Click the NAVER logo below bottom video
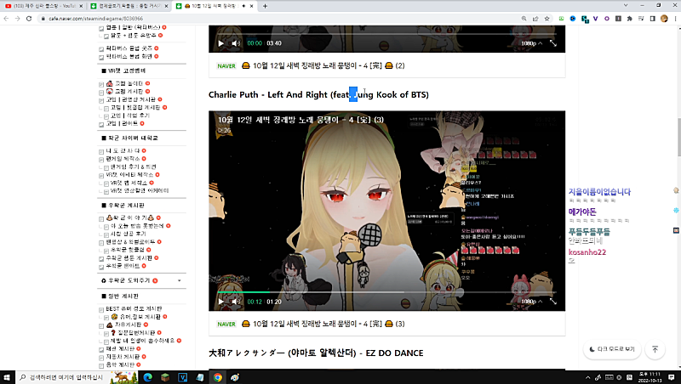 pyautogui.click(x=226, y=324)
